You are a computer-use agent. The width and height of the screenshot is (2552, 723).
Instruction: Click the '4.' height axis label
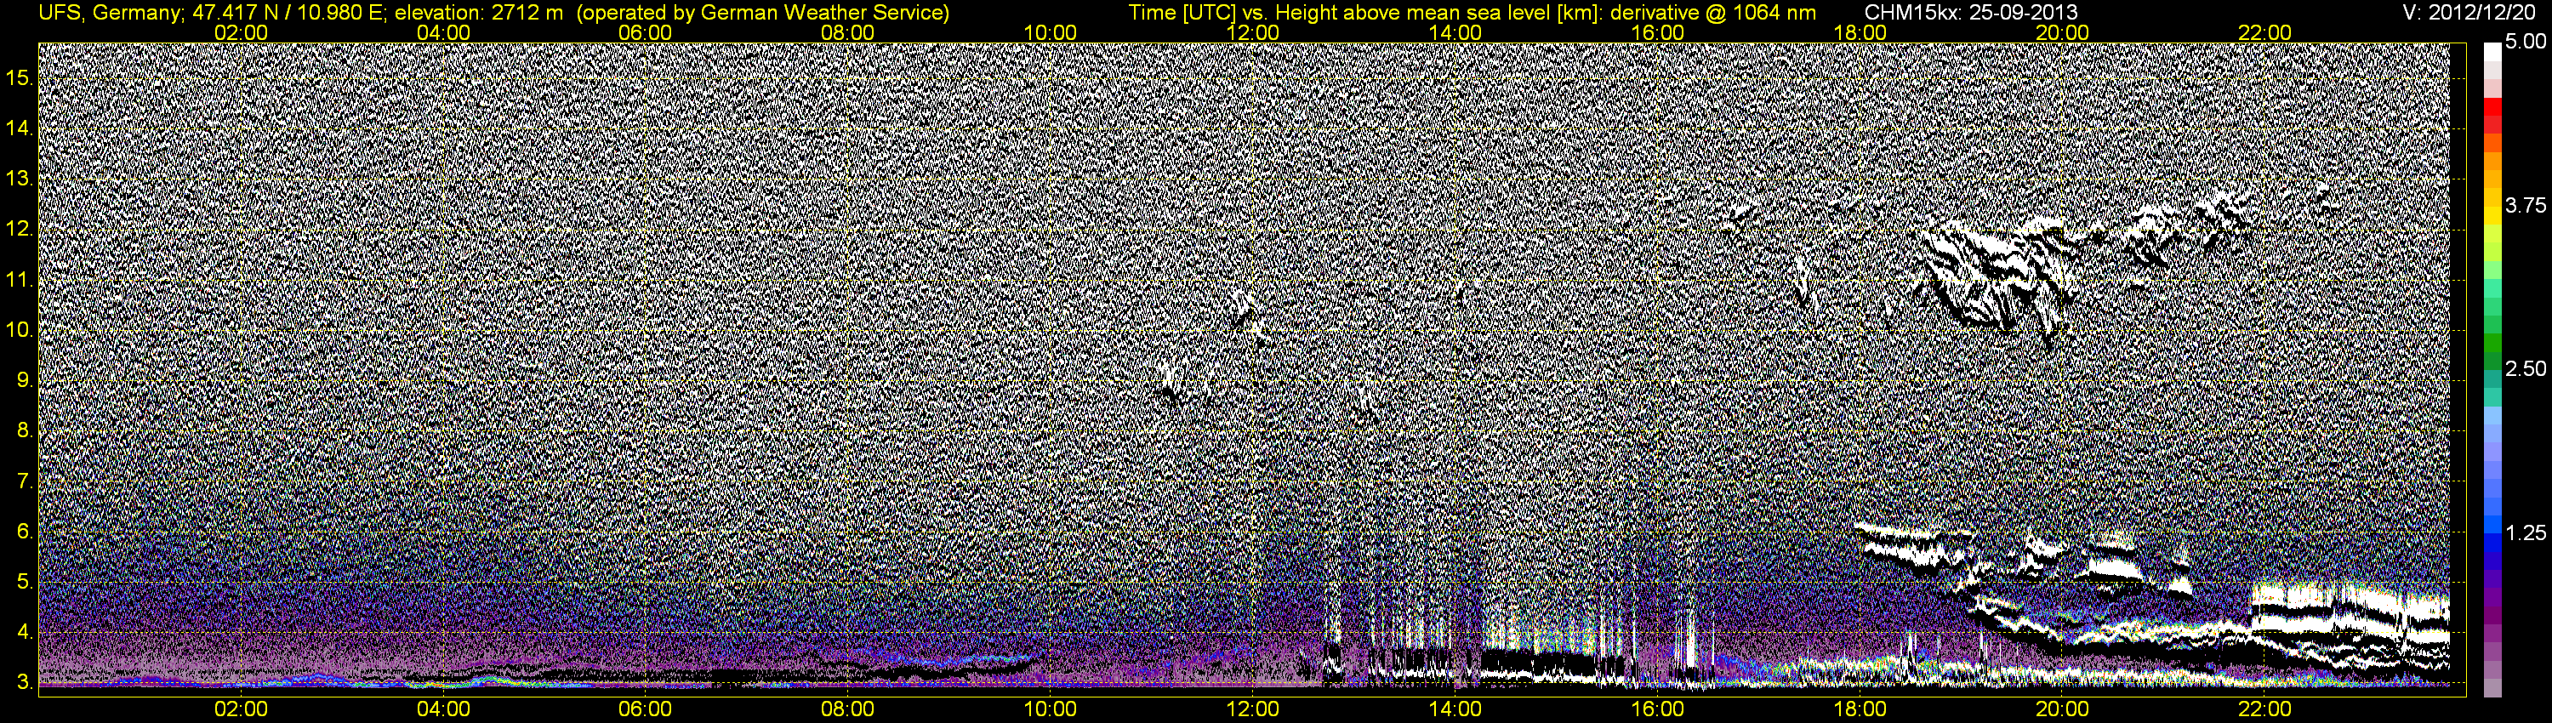pos(25,633)
